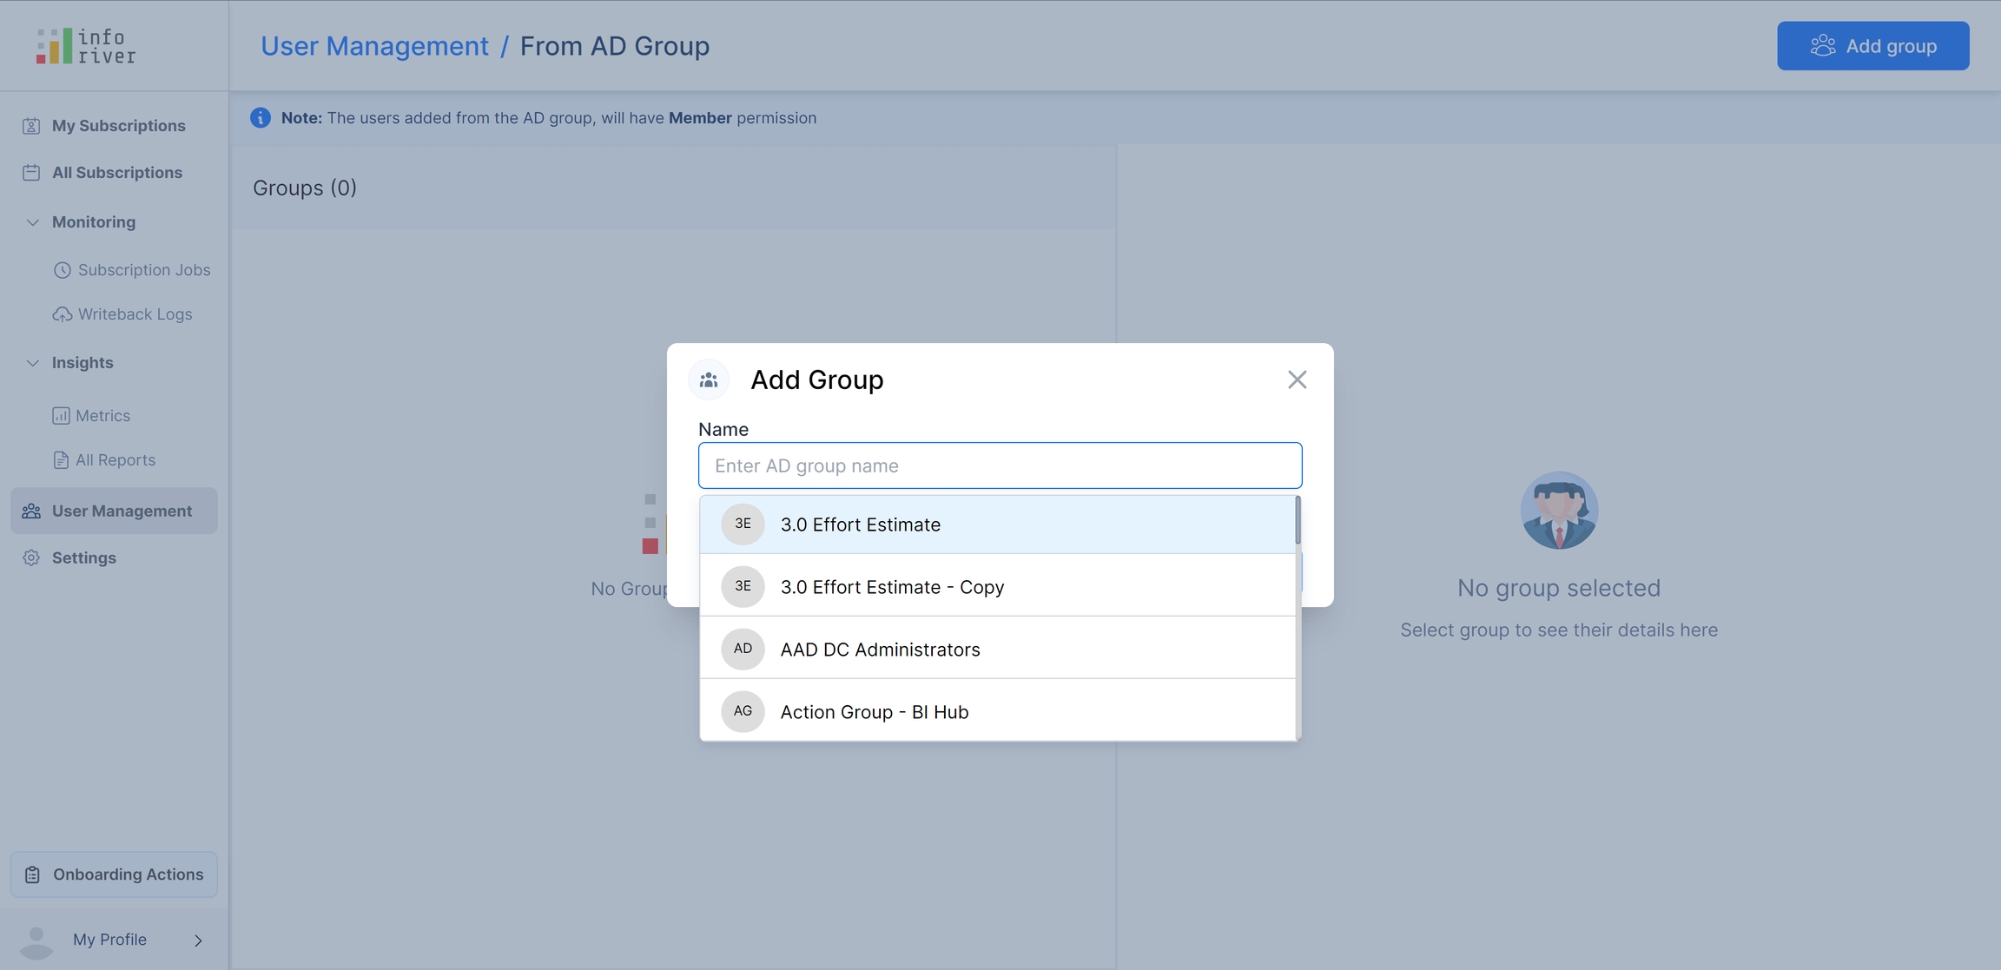Click the Writeback Logs cloud icon
The height and width of the screenshot is (970, 2001).
[x=62, y=314]
